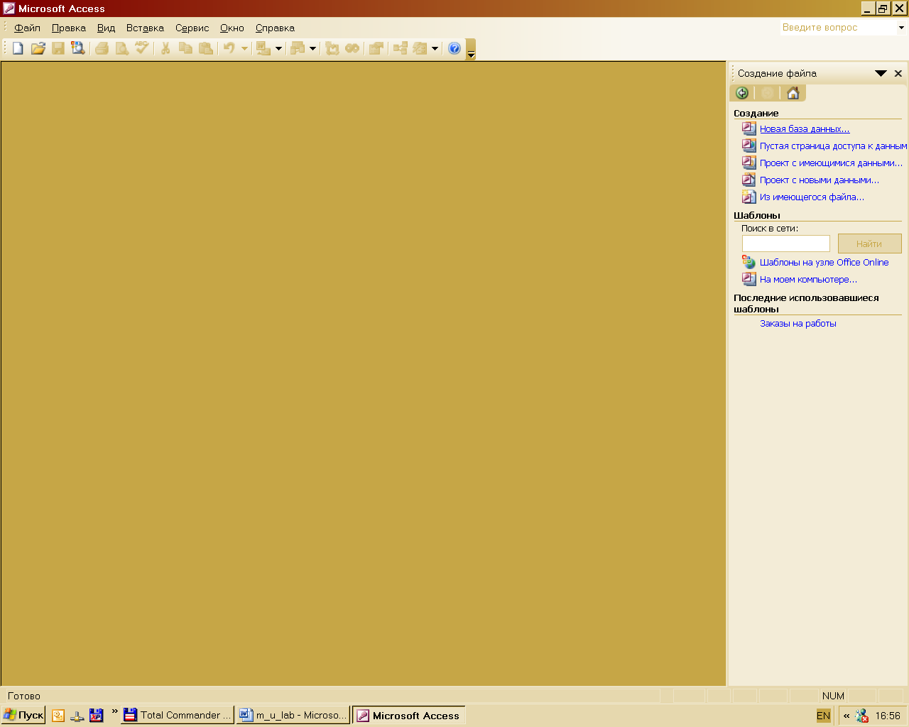Click the template search text field
Screen dimensions: 909x727
coord(786,244)
